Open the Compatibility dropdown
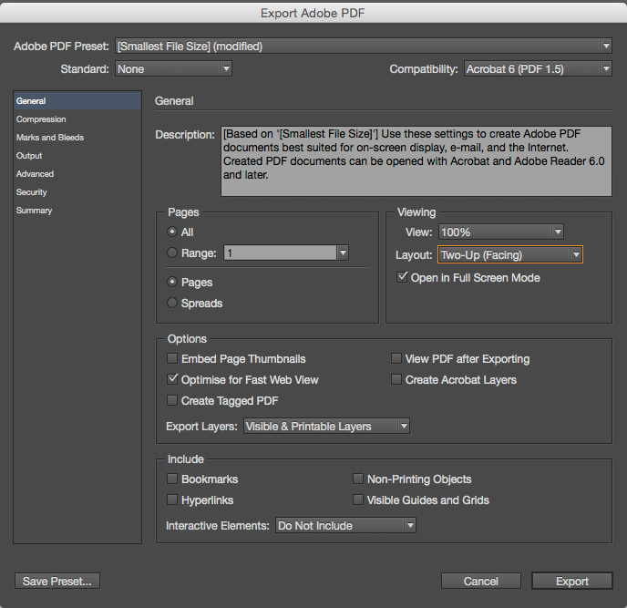 tap(538, 68)
